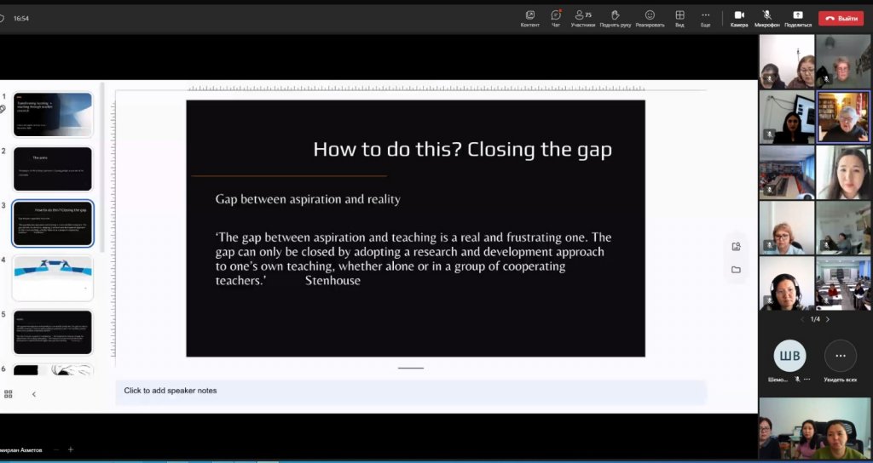Open the Контент panel icon
The width and height of the screenshot is (873, 463).
(x=529, y=15)
